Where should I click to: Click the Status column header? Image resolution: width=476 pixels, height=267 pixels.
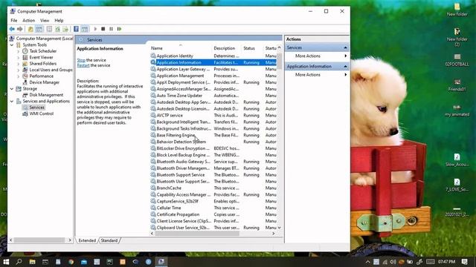click(249, 48)
